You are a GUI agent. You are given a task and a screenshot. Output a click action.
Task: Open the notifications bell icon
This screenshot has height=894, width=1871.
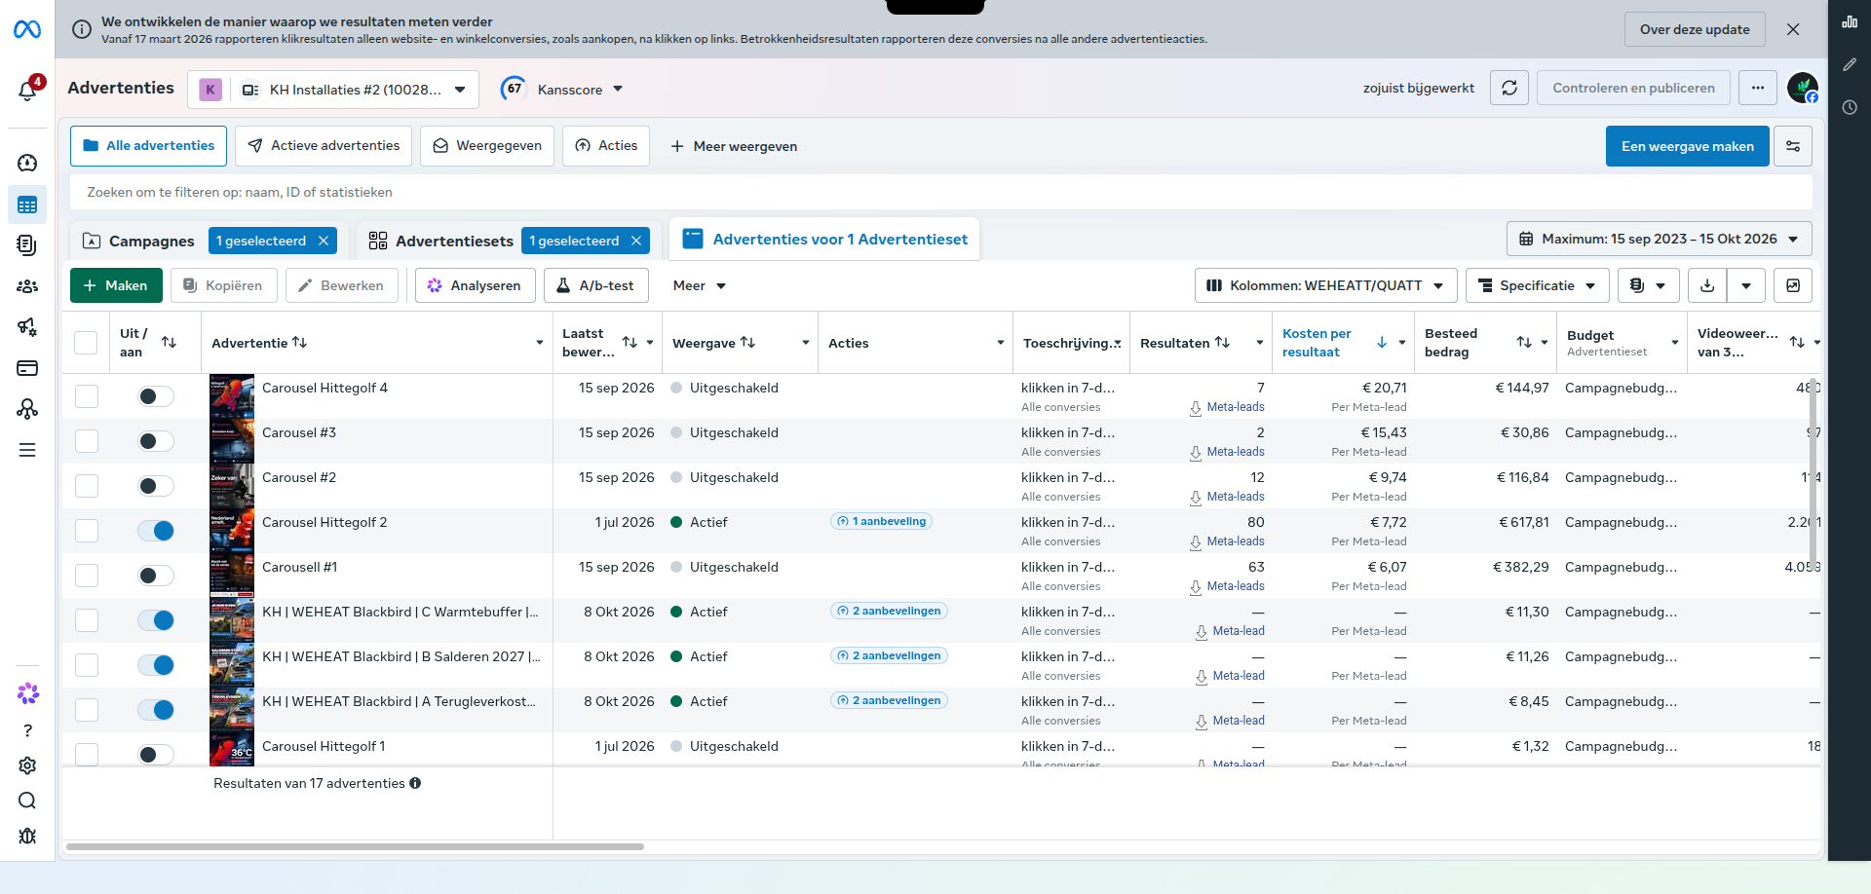click(27, 91)
